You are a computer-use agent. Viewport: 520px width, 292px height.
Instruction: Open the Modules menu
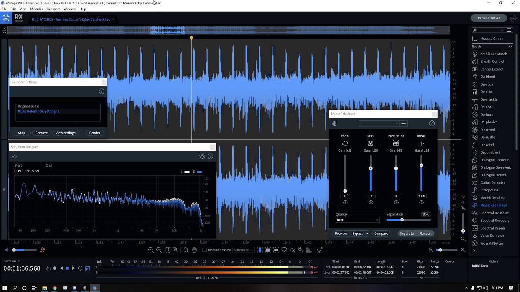[37, 9]
